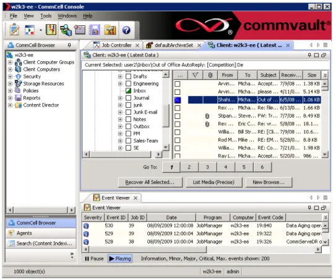Check the Sales-Team folder checkbox
This screenshot has width=333, height=280.
[x=128, y=141]
